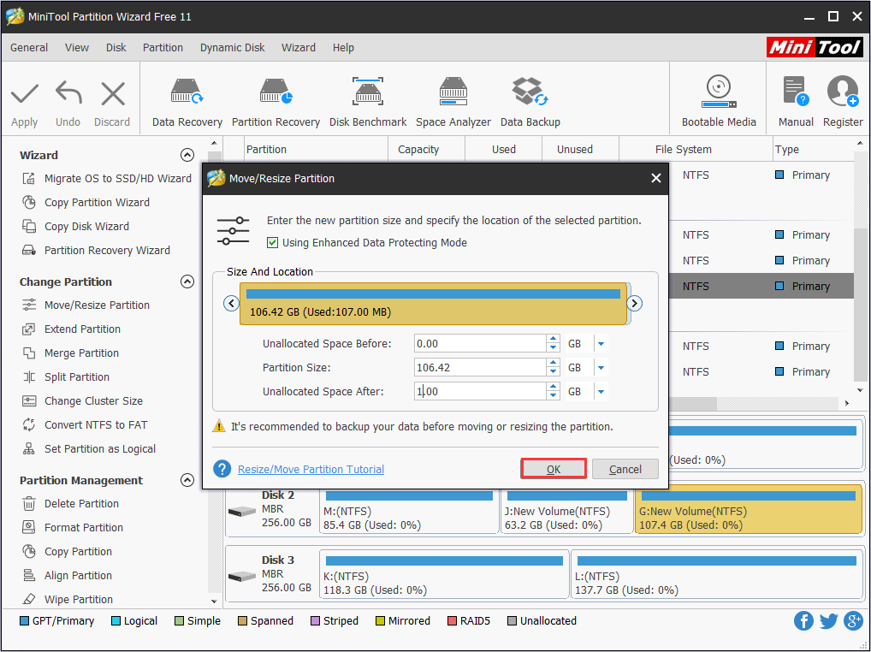Click the Undo arrow icon
Image resolution: width=871 pixels, height=652 pixels.
coord(68,92)
